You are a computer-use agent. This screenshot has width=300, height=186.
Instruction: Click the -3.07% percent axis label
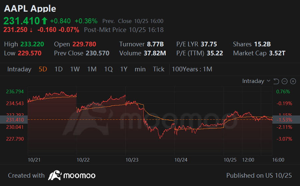[x=285, y=139]
